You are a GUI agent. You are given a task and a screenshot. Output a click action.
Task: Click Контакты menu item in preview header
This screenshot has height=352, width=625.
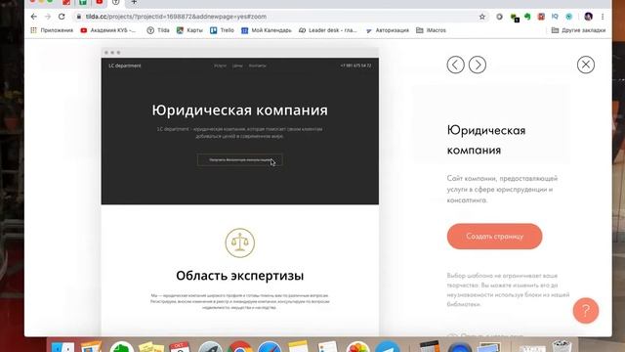258,66
